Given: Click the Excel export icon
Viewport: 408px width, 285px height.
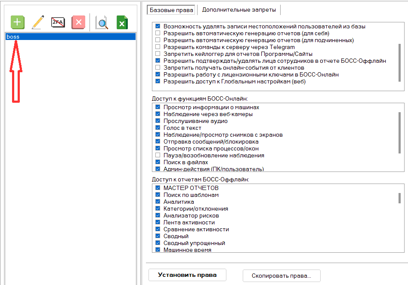Looking at the screenshot, I should tap(122, 22).
